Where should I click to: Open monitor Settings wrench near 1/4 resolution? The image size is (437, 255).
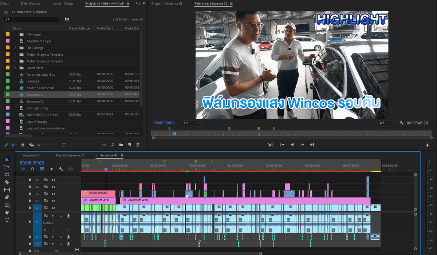click(x=402, y=123)
